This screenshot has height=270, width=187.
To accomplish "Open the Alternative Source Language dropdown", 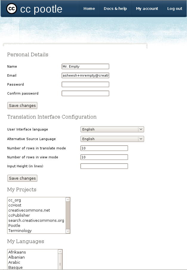I will tap(112, 139).
